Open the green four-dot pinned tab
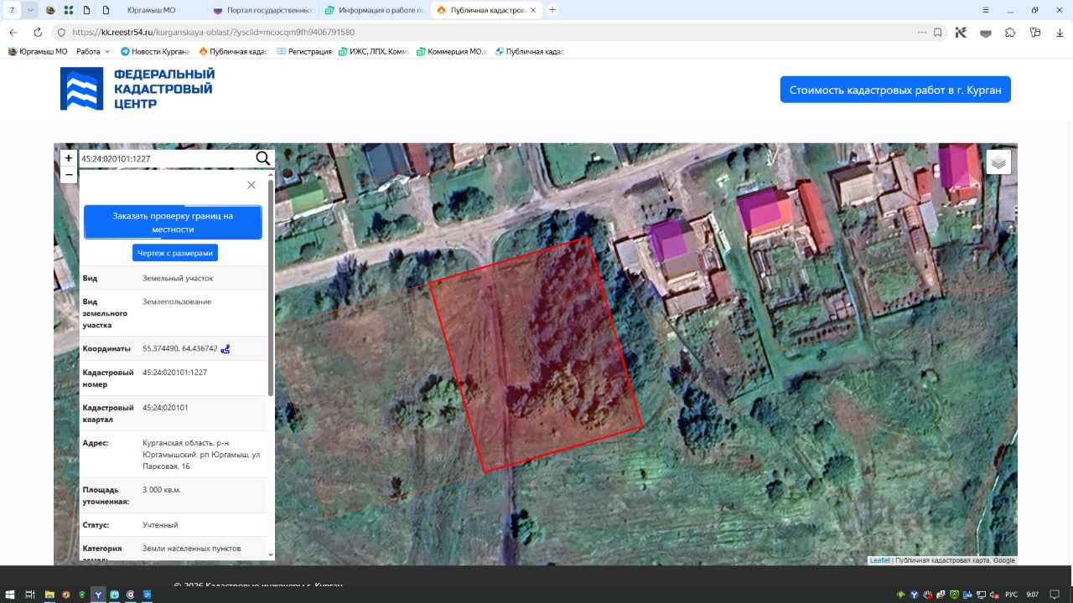Screen dimensions: 1073x603 pos(68,10)
